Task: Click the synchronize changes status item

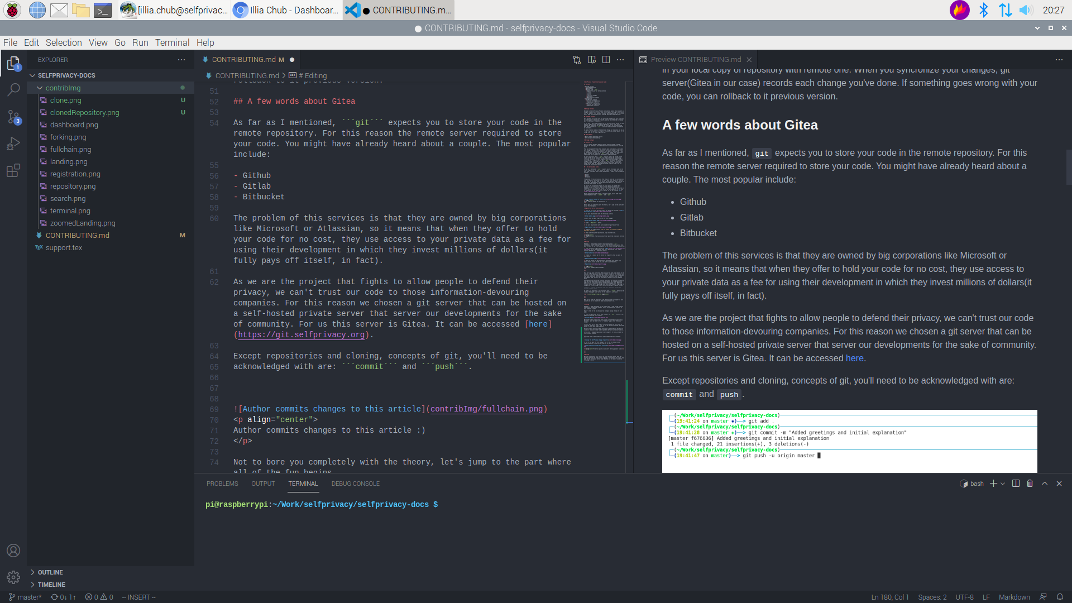Action: (x=63, y=597)
